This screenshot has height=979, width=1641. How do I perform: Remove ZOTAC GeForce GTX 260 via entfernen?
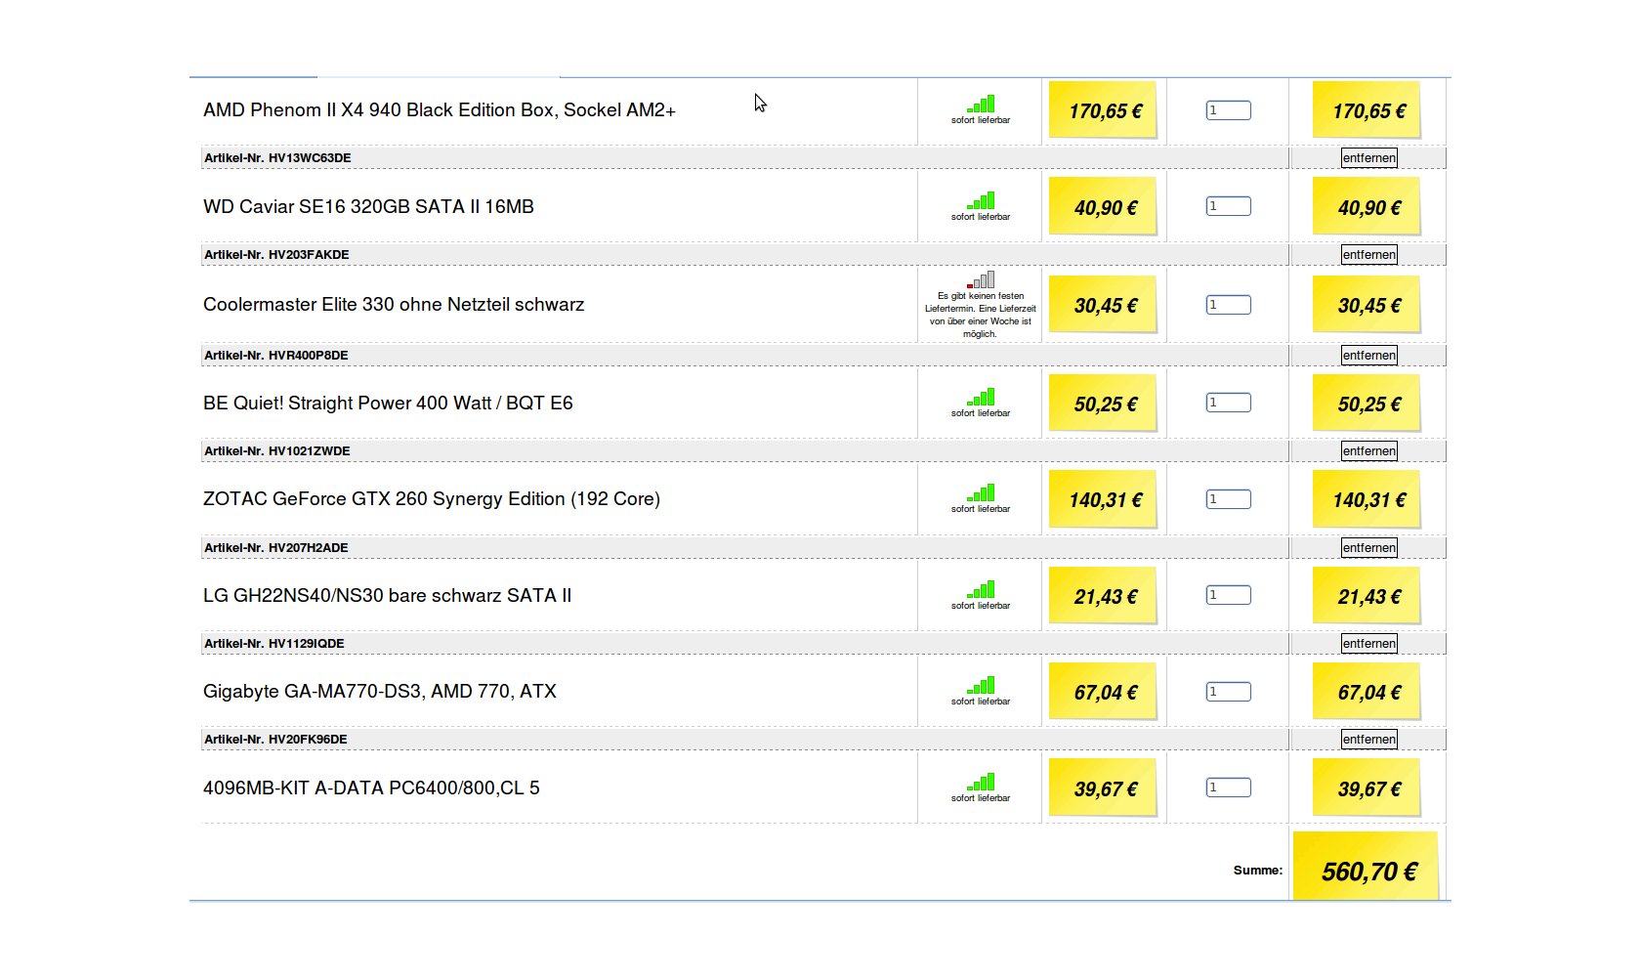[x=1368, y=548]
